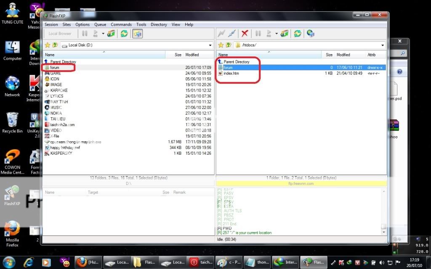Expand the Local Disk (D:) path dropdown
The width and height of the screenshot is (431, 269).
[210, 45]
